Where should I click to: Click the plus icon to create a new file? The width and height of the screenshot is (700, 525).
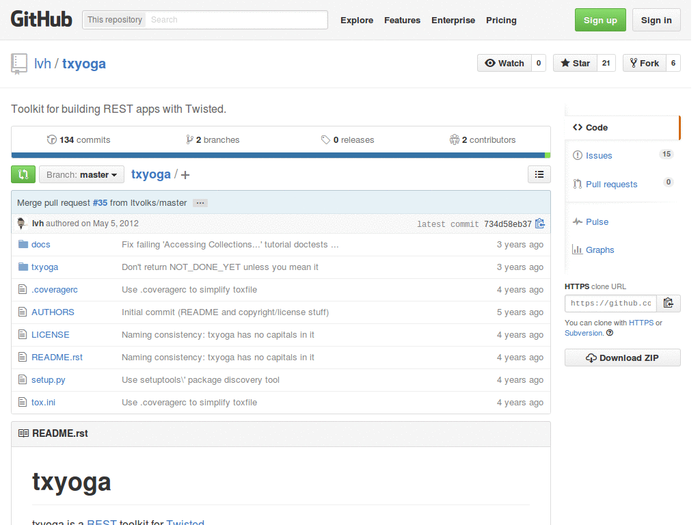pyautogui.click(x=185, y=175)
